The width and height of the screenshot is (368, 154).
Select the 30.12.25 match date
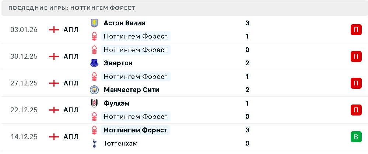pyautogui.click(x=24, y=56)
